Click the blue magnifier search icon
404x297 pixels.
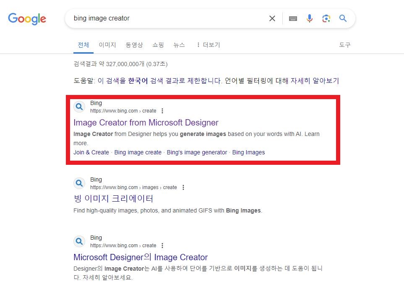pyautogui.click(x=343, y=18)
